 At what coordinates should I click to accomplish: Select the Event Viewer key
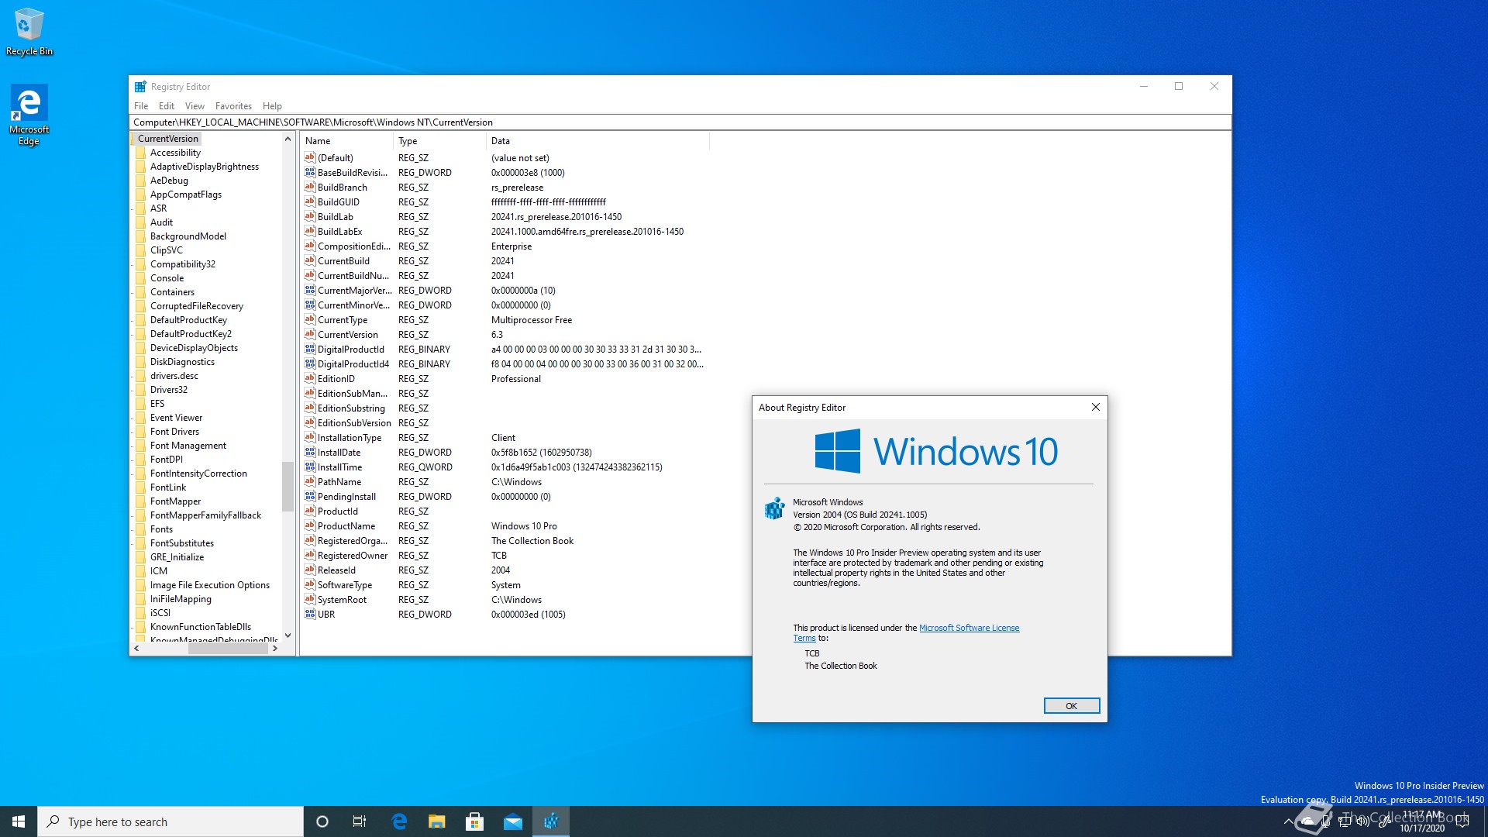[x=176, y=418]
